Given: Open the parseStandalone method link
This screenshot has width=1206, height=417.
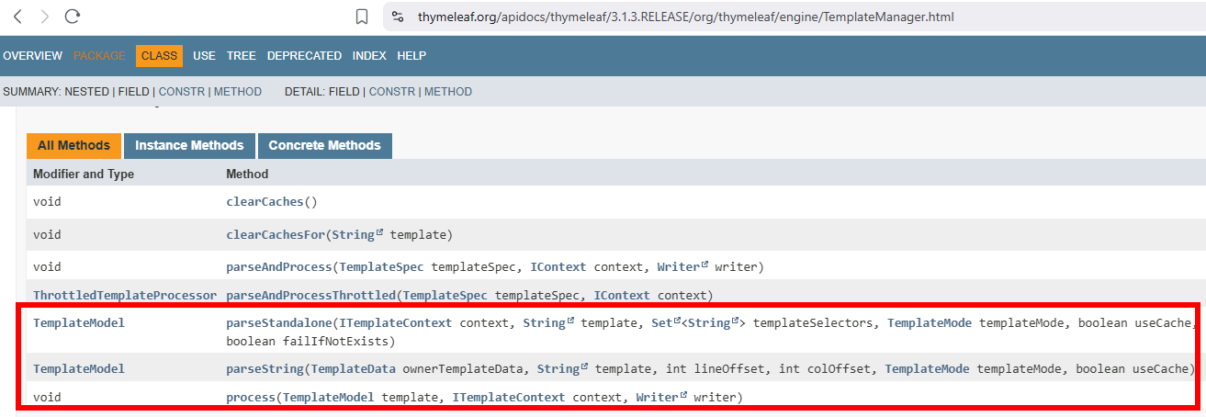Looking at the screenshot, I should tap(279, 322).
